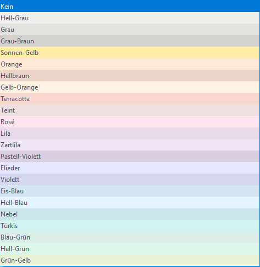Pick the Türkis color entry
The image size is (260, 267).
130,226
